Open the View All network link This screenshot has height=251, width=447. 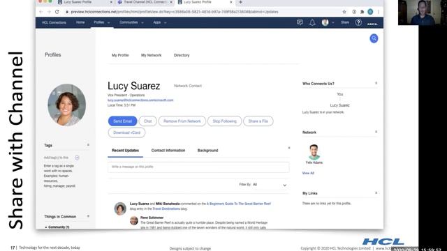(308, 173)
